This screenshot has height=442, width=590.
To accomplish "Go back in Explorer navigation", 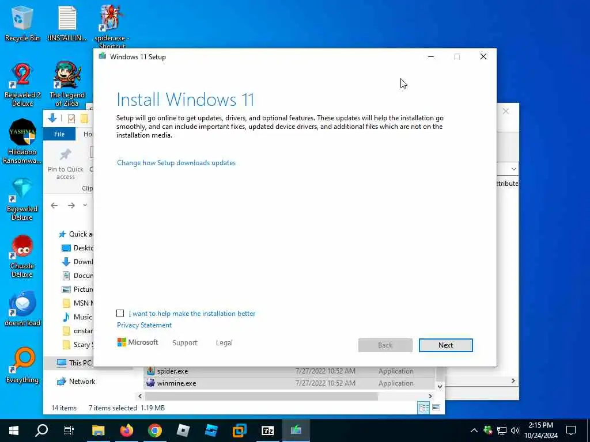I will (54, 205).
